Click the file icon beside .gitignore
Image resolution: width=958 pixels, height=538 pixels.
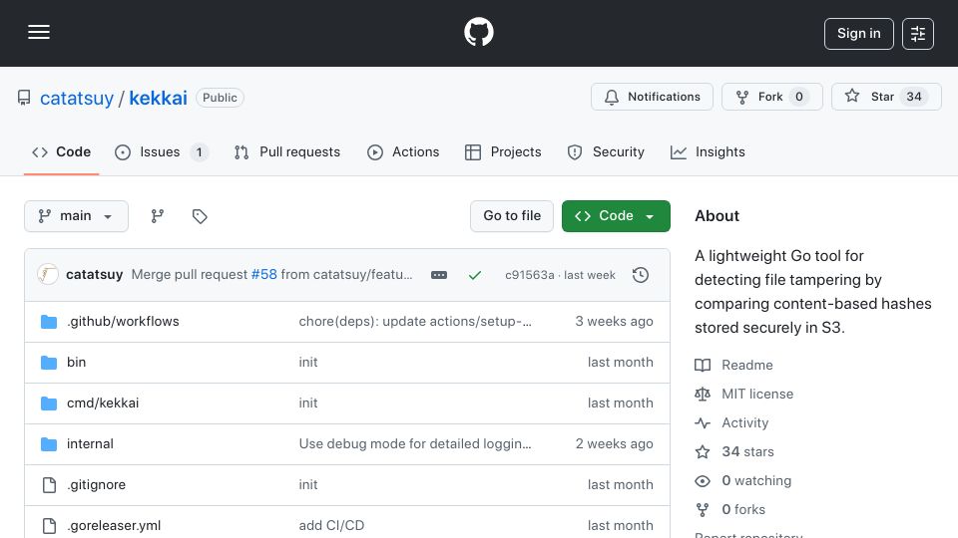pyautogui.click(x=49, y=485)
